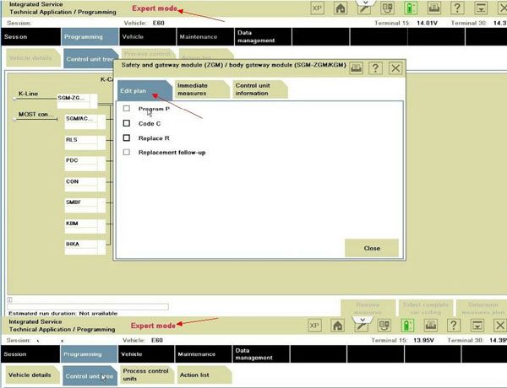Click the Close button in the dialog
The width and height of the screenshot is (507, 388).
372,248
